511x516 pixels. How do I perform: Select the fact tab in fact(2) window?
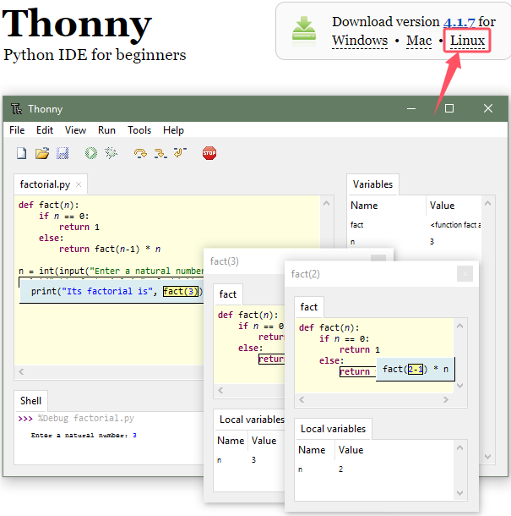[x=309, y=307]
